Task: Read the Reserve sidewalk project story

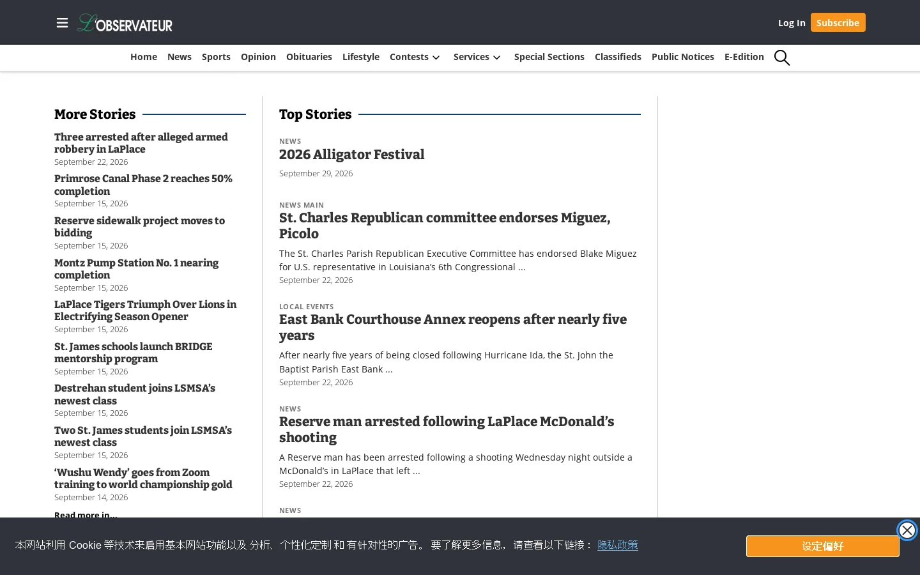Action: (139, 227)
